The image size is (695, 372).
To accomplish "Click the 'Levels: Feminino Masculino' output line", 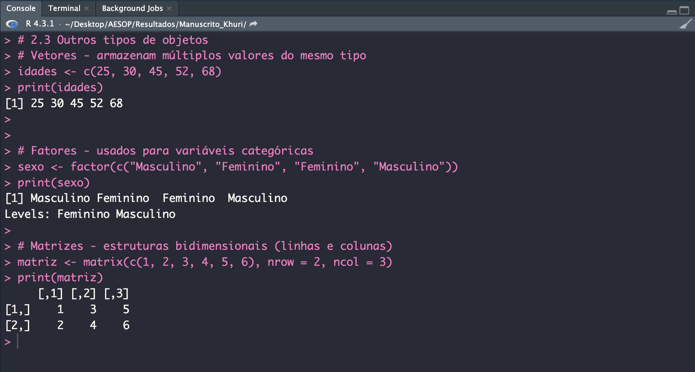I will pyautogui.click(x=90, y=214).
